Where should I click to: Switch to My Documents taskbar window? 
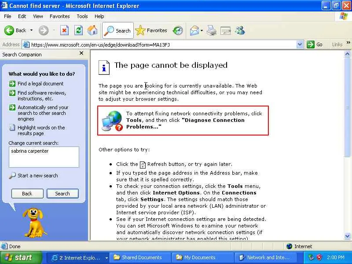[x=203, y=258]
